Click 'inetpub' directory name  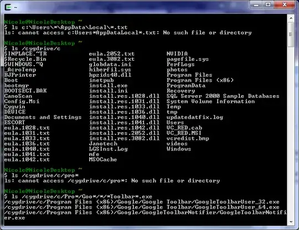pos(101,80)
